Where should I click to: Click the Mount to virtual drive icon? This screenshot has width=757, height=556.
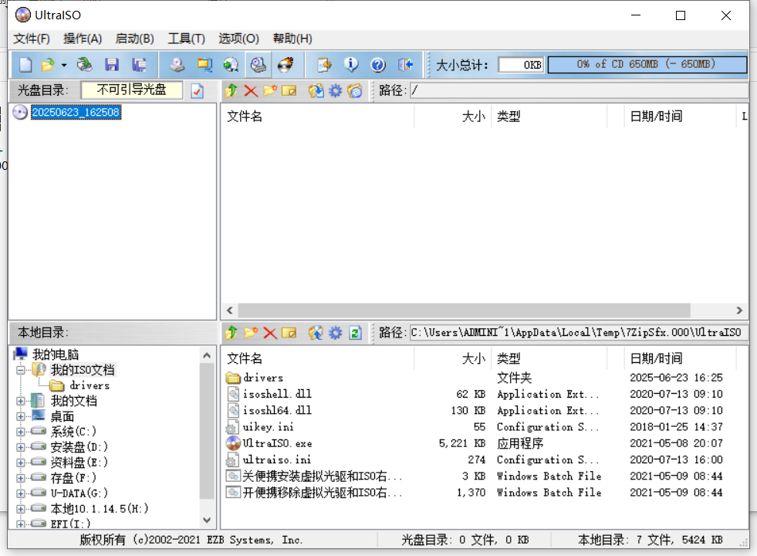[x=231, y=64]
